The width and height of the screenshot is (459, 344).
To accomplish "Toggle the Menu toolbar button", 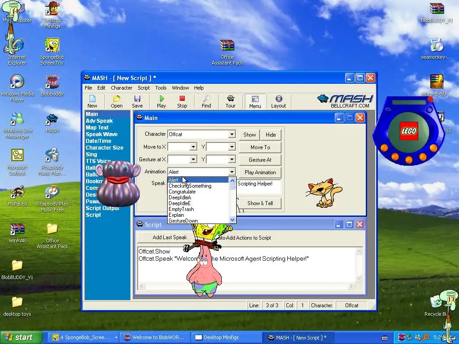I will (255, 102).
